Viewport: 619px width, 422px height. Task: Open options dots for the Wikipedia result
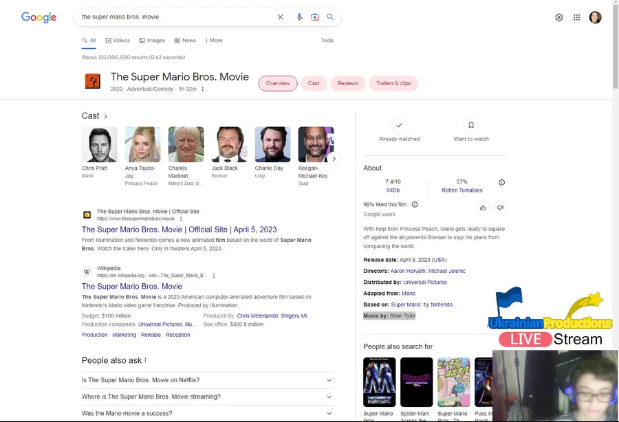tap(214, 276)
